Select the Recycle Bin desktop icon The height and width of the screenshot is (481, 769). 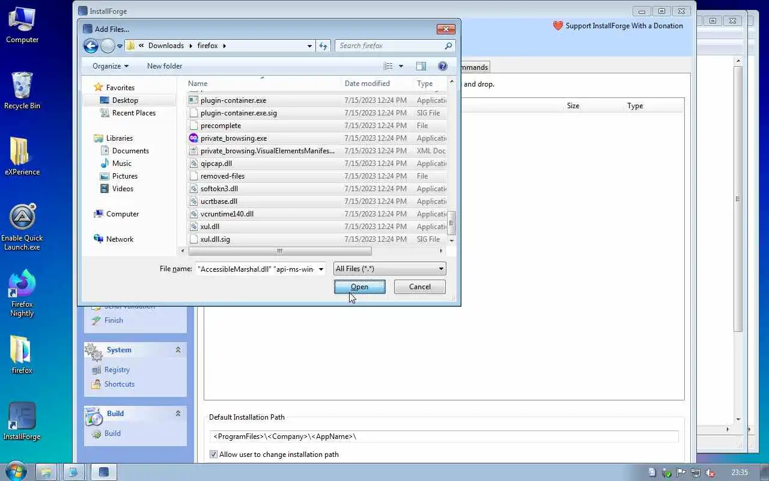click(22, 91)
